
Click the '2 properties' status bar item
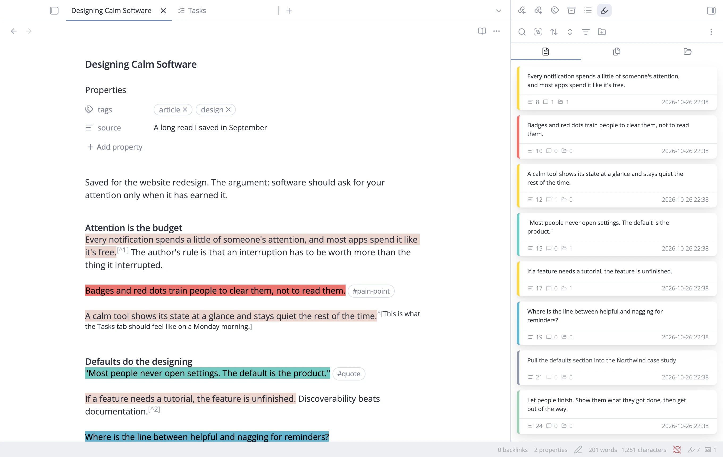(x=551, y=450)
